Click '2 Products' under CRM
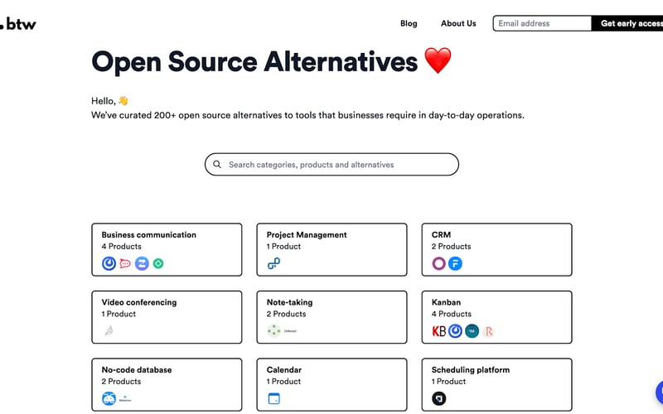This screenshot has height=414, width=663. [x=451, y=246]
